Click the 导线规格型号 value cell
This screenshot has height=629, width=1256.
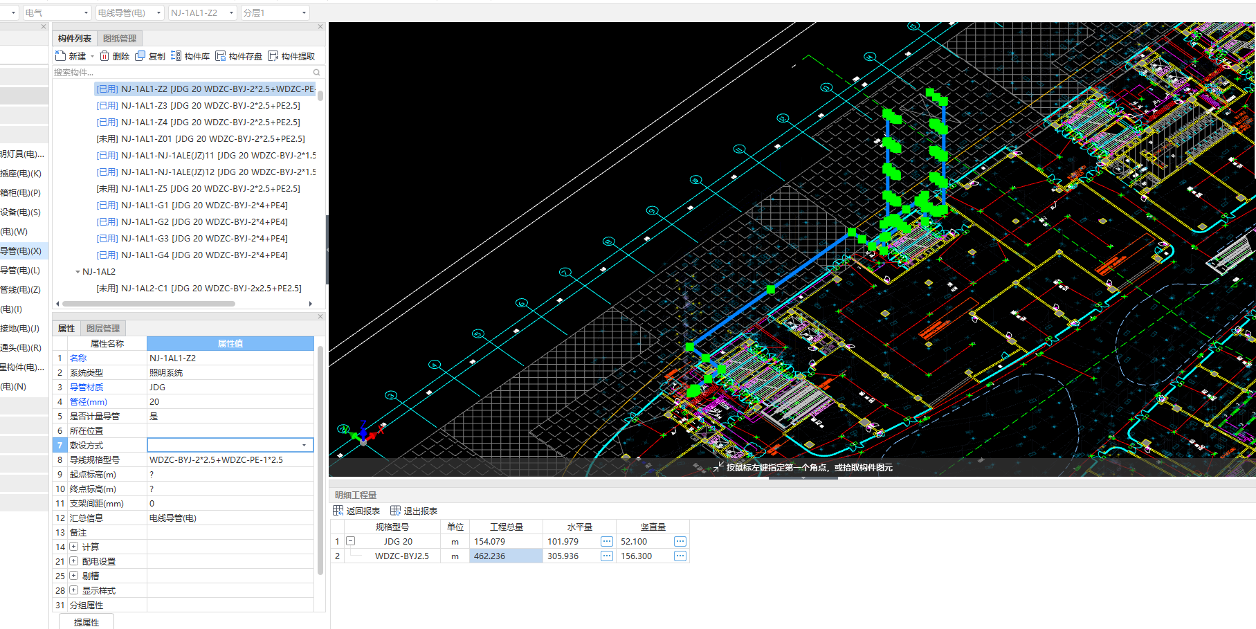point(230,459)
